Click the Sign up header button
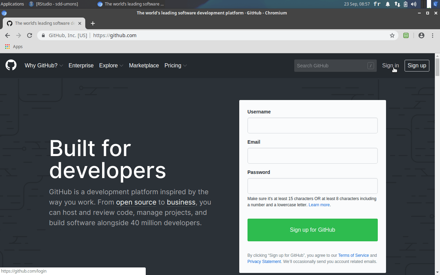The height and width of the screenshot is (275, 440). click(x=417, y=65)
